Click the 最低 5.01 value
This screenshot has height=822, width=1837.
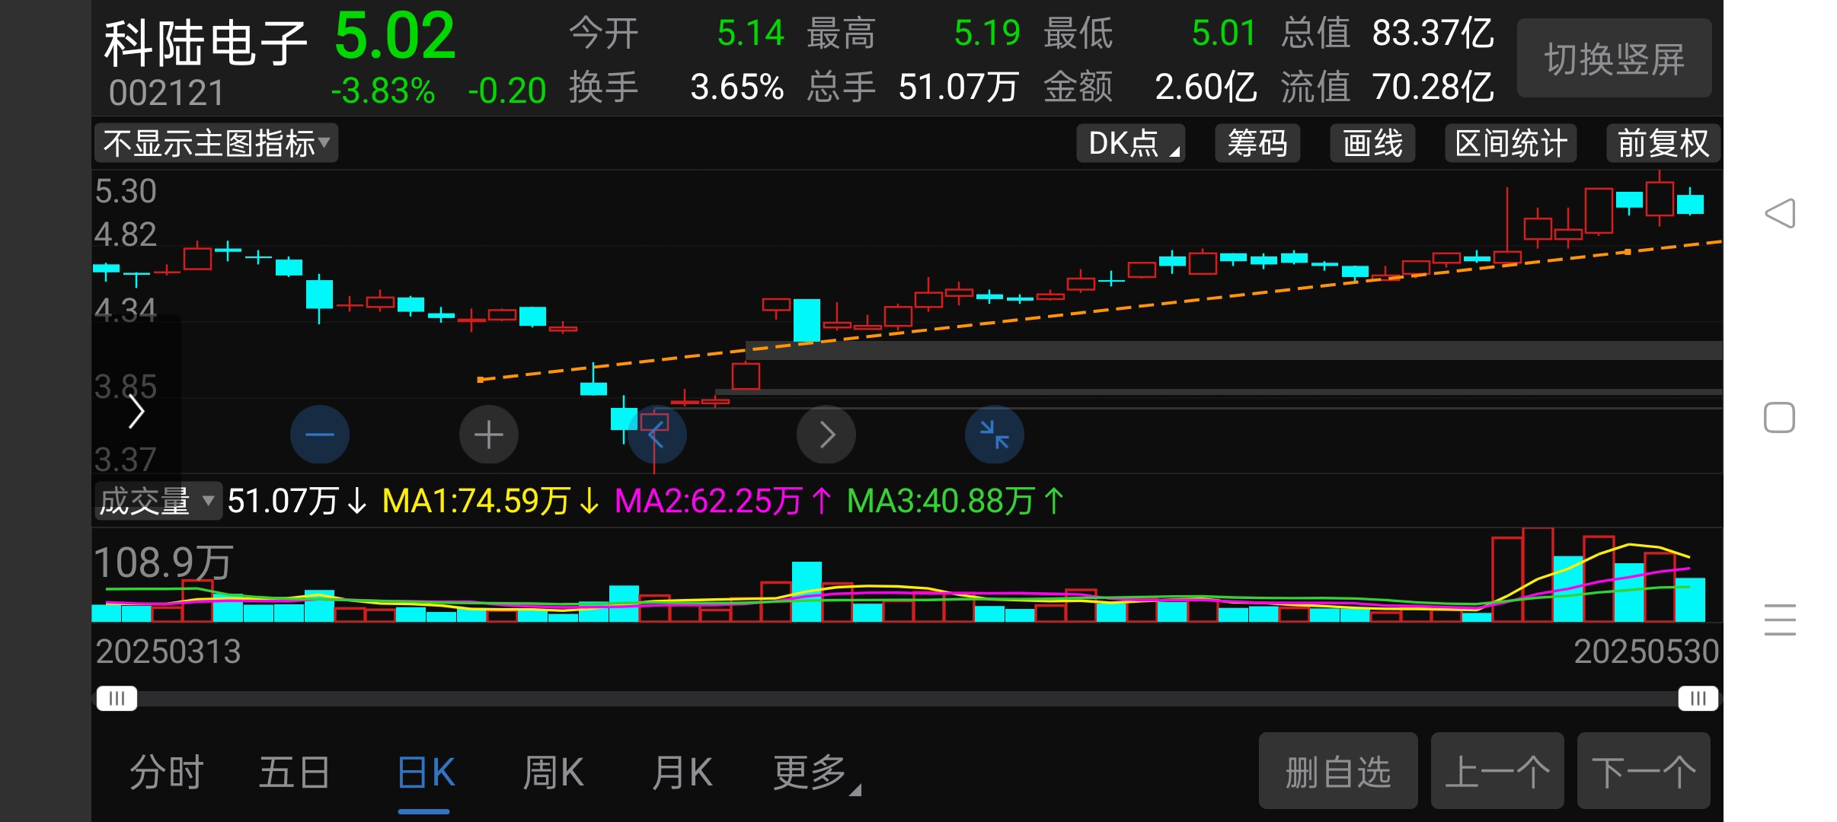coord(1224,33)
